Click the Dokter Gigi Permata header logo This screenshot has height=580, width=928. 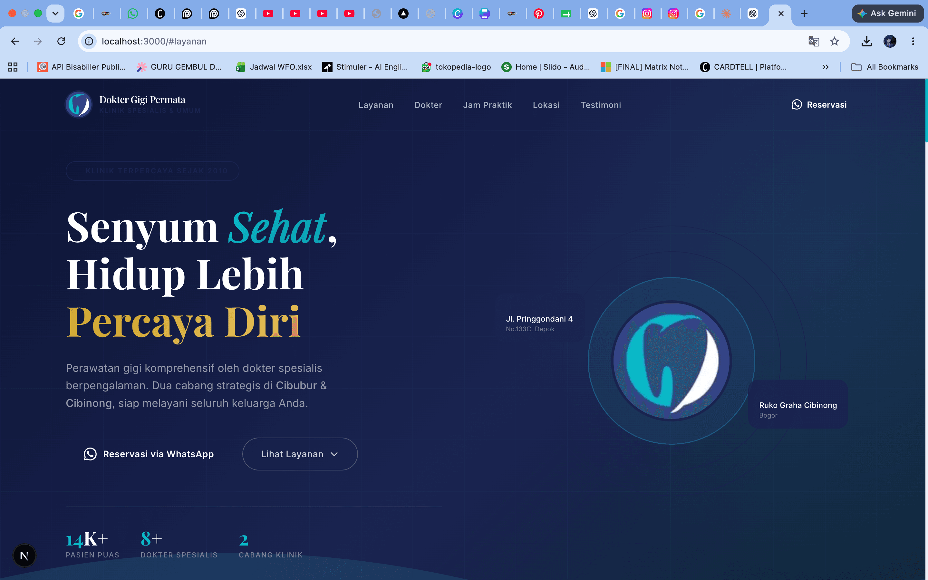79,104
